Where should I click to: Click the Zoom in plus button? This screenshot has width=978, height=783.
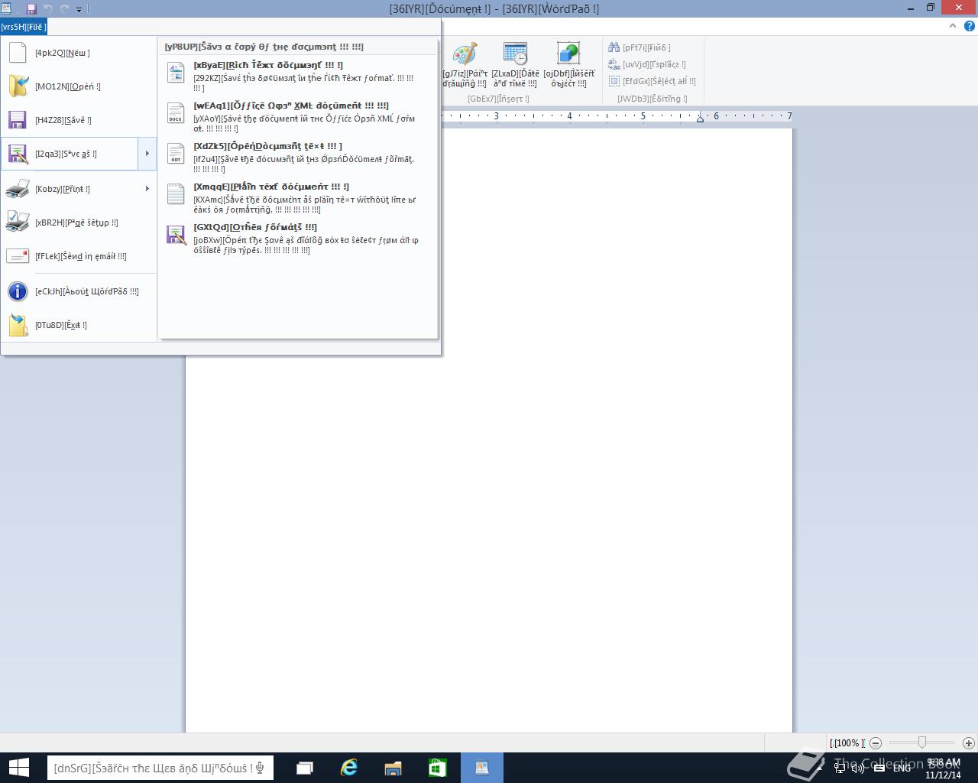[x=969, y=742]
